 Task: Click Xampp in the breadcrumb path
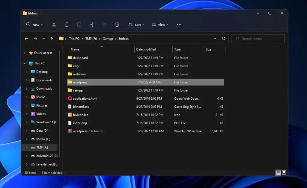coord(108,39)
